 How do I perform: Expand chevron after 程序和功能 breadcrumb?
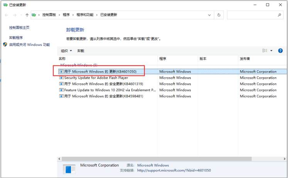(97, 15)
